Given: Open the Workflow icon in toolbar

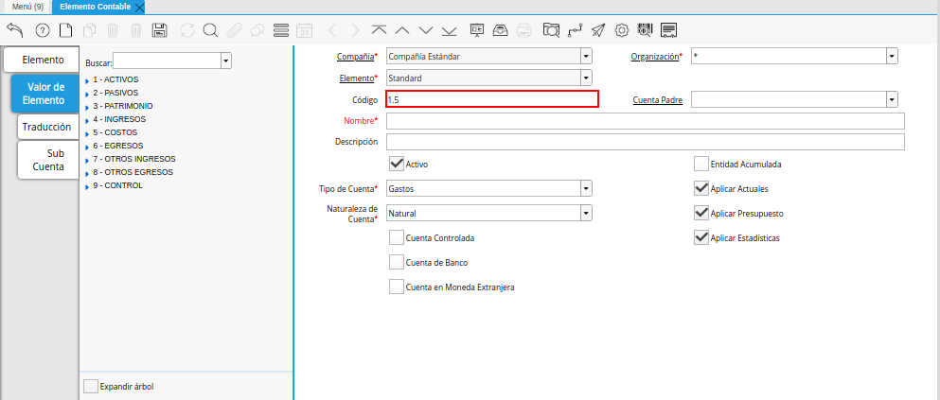Looking at the screenshot, I should (x=575, y=30).
